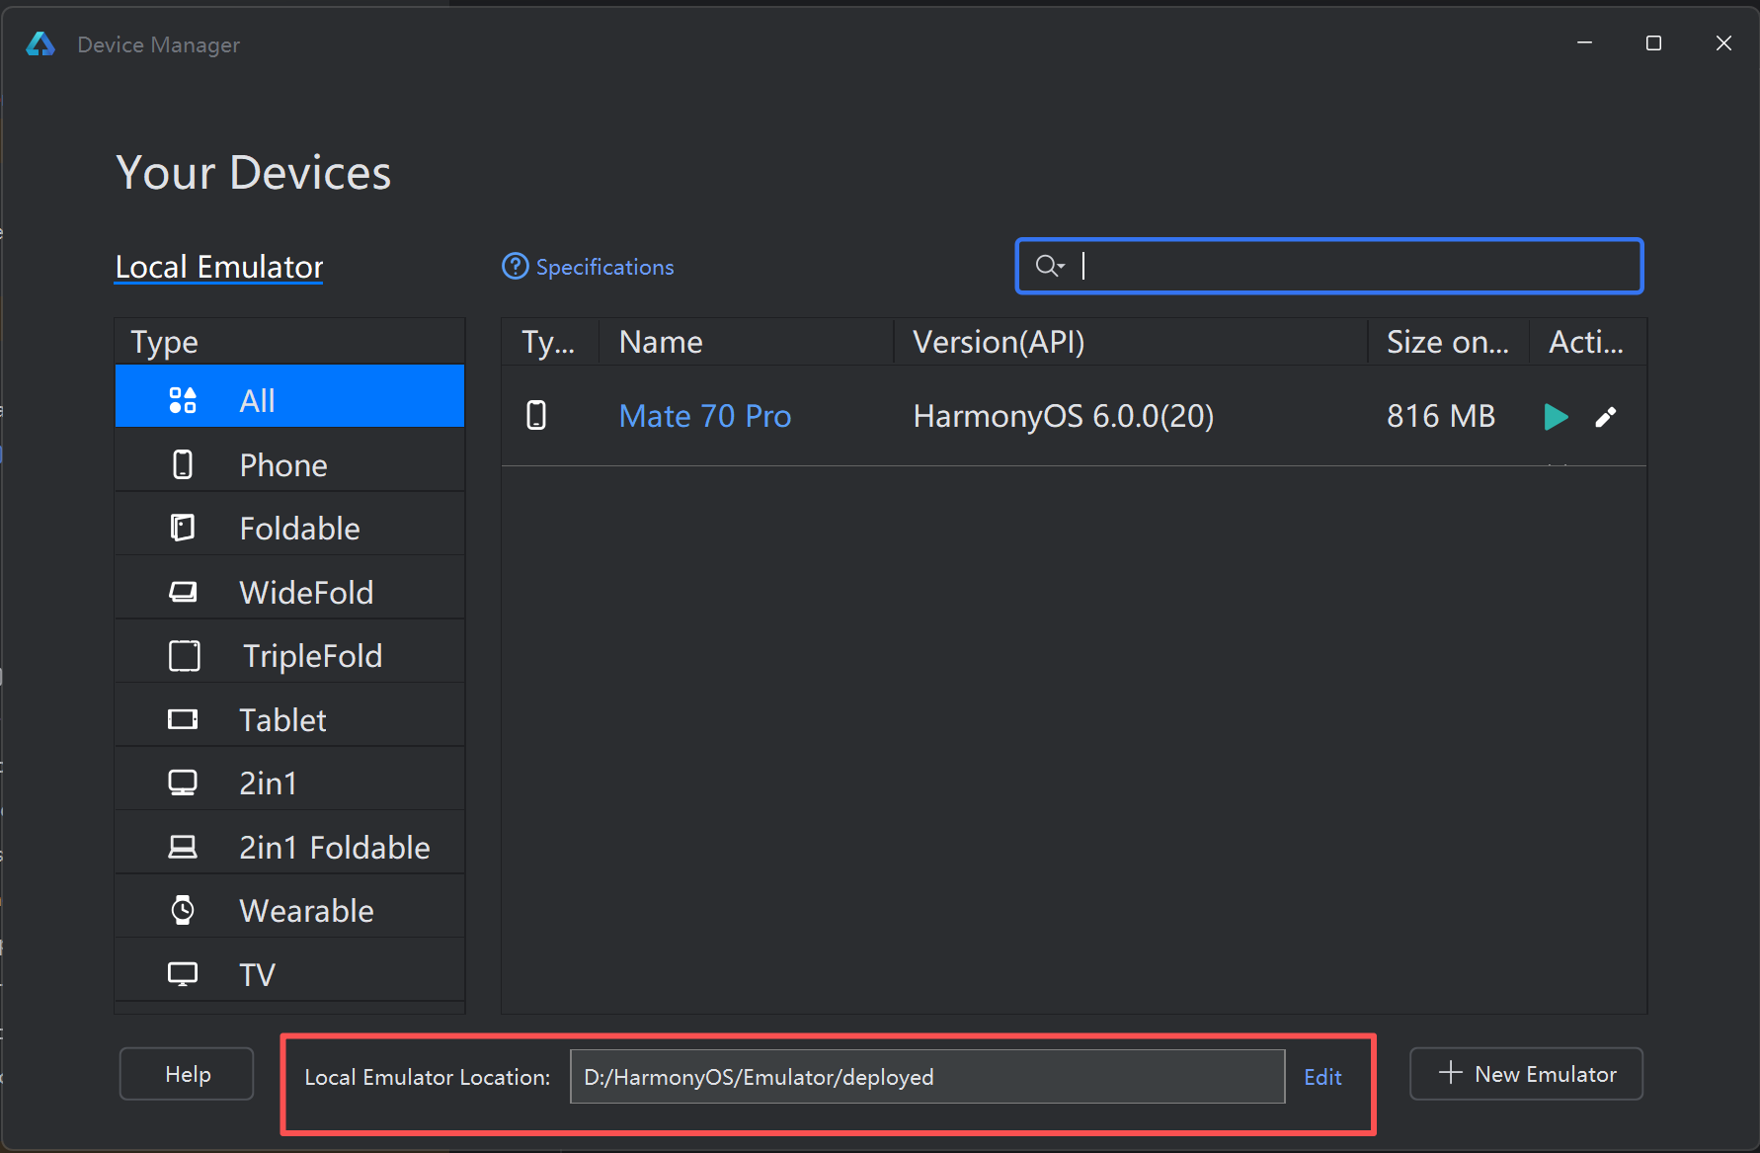Click the Specifications help icon
Screen dimensions: 1760x1153
click(516, 267)
